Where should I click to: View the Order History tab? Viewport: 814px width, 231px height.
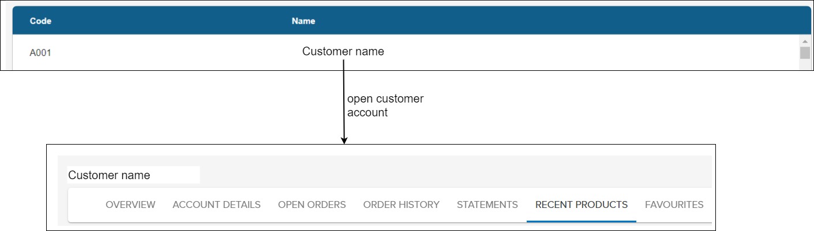click(x=401, y=205)
